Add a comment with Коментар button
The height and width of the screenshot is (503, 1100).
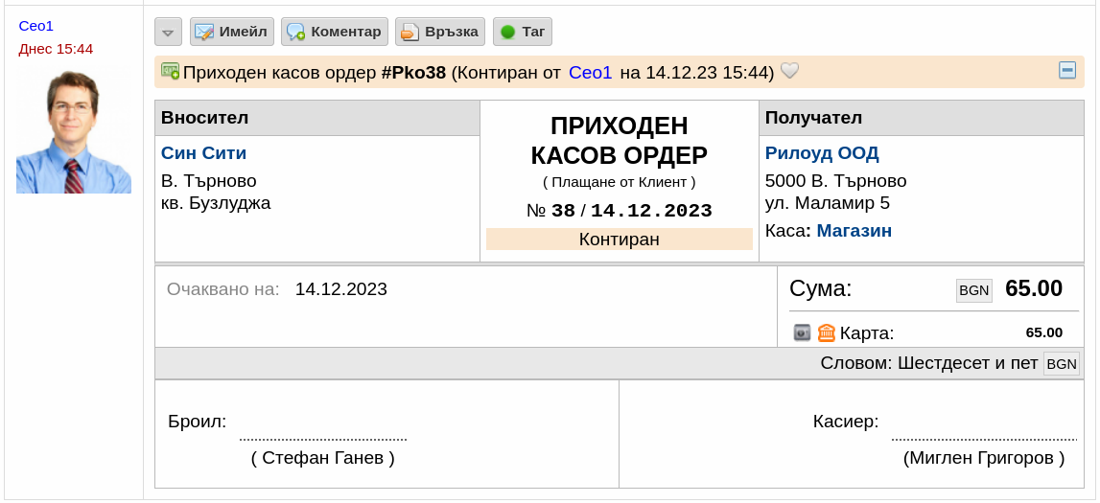click(335, 32)
